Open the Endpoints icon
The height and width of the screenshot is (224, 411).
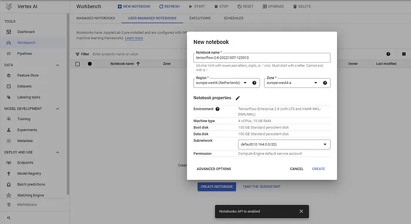point(9,163)
